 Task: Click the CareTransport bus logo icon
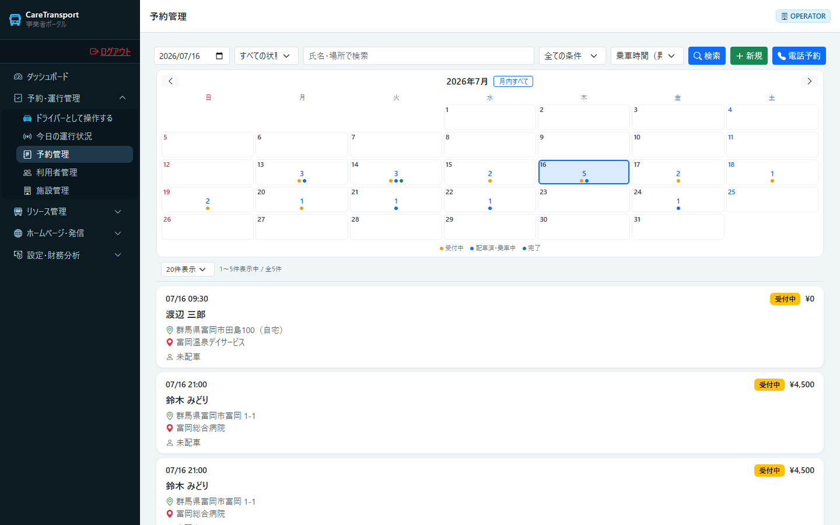point(15,20)
